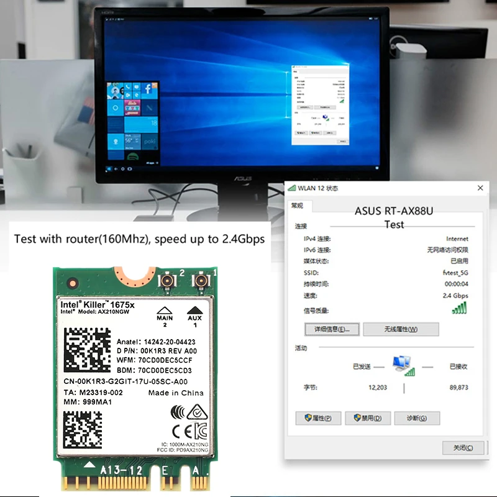Click the green signal quality bars icon
The width and height of the screenshot is (497, 497).
(x=459, y=308)
